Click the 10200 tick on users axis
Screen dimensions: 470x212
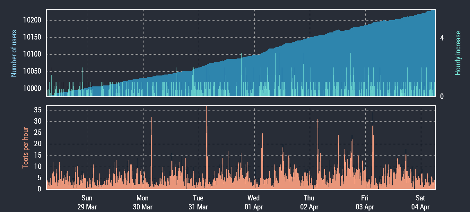tap(32, 20)
